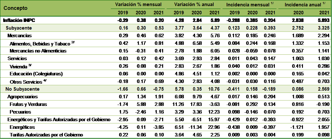332x139 pixels.
Task: Click No Subyacente monthly incidence -0.411
Action: pyautogui.click(x=233, y=89)
